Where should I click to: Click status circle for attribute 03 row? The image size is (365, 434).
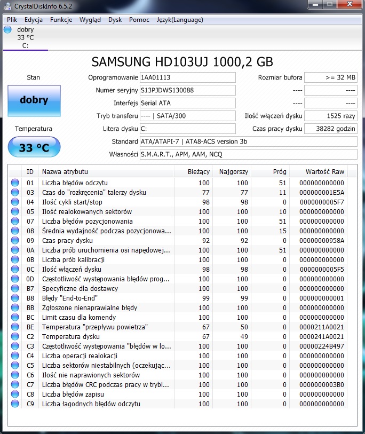15,192
